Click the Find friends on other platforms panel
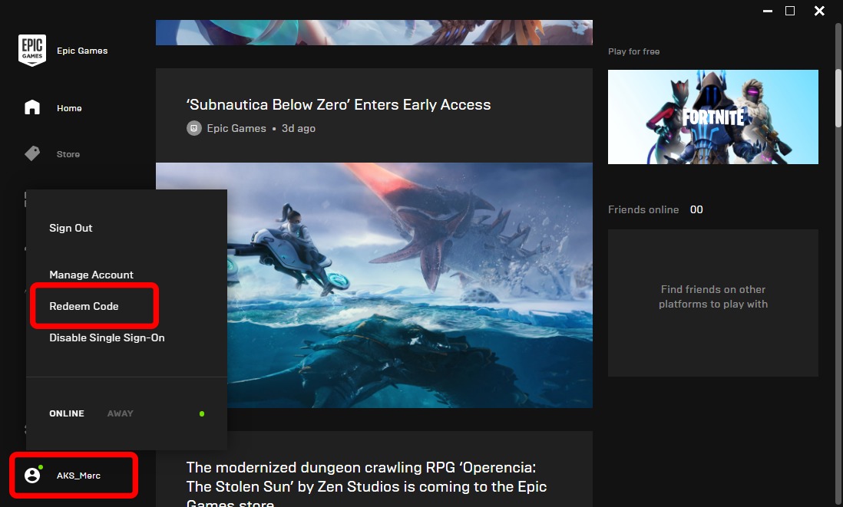This screenshot has height=507, width=843. tap(712, 303)
